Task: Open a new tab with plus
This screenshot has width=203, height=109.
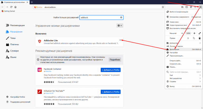Action: pyautogui.click(x=32, y=2)
